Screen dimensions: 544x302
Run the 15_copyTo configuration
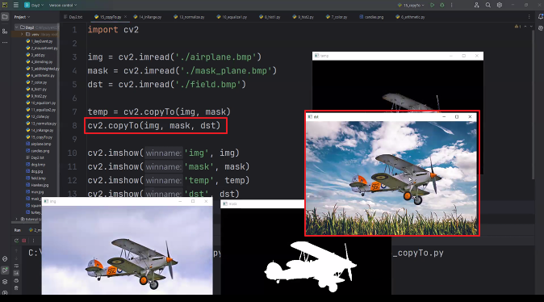click(x=433, y=5)
